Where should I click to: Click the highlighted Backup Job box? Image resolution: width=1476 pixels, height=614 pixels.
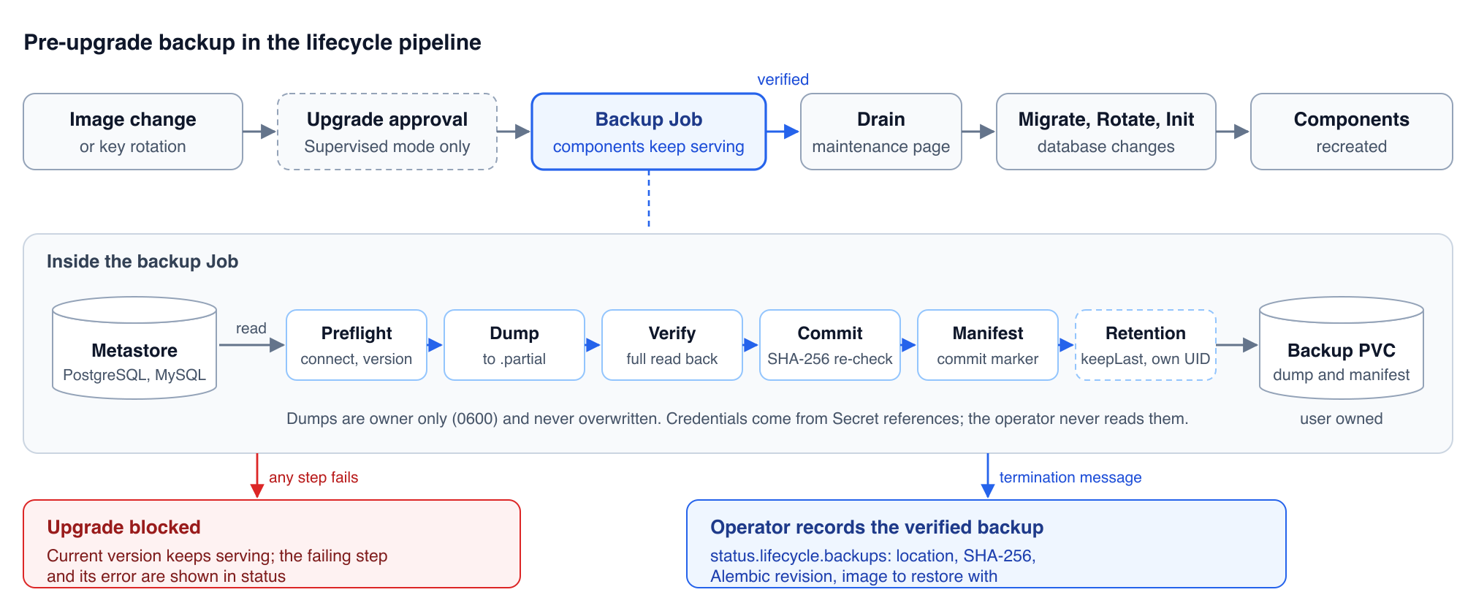(x=649, y=132)
